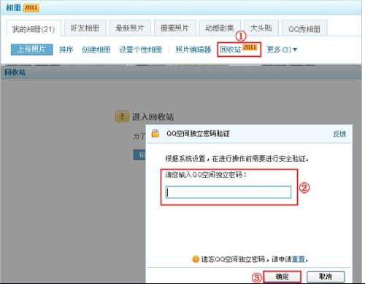The width and height of the screenshot is (365, 284).
Task: Open the 圈圈照片 tab
Action: pos(174,28)
